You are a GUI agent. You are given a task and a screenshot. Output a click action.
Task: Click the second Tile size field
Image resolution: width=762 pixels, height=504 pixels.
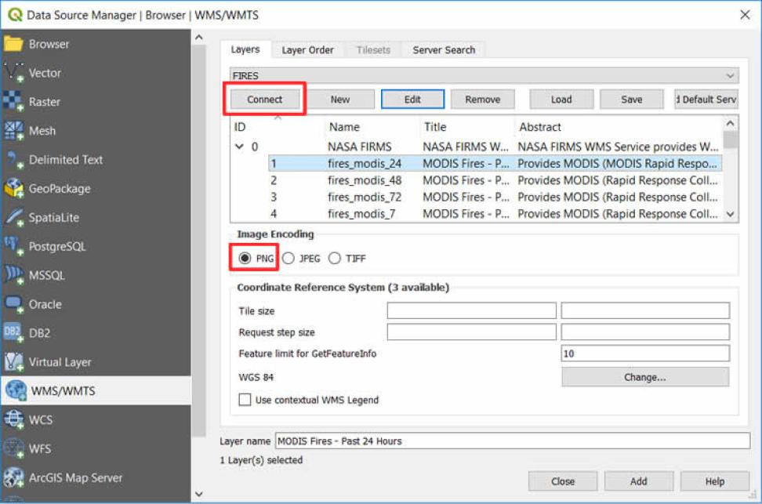[645, 310]
